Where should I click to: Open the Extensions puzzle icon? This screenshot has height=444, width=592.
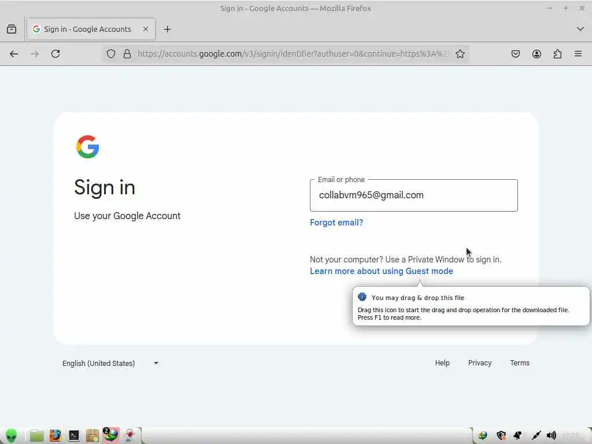(557, 54)
